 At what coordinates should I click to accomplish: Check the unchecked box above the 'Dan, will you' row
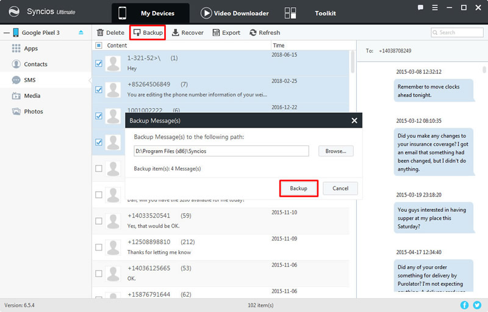[x=99, y=169]
